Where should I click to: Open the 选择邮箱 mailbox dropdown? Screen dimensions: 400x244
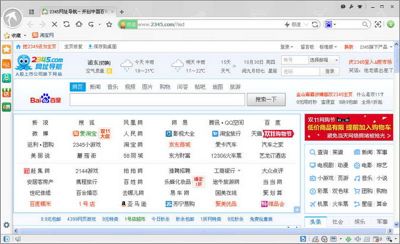pos(336,60)
